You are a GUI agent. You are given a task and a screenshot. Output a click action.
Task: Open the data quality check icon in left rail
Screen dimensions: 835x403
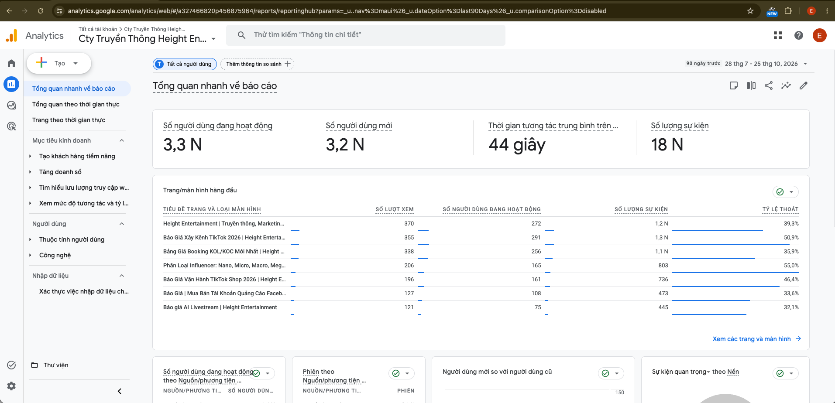coord(11,365)
